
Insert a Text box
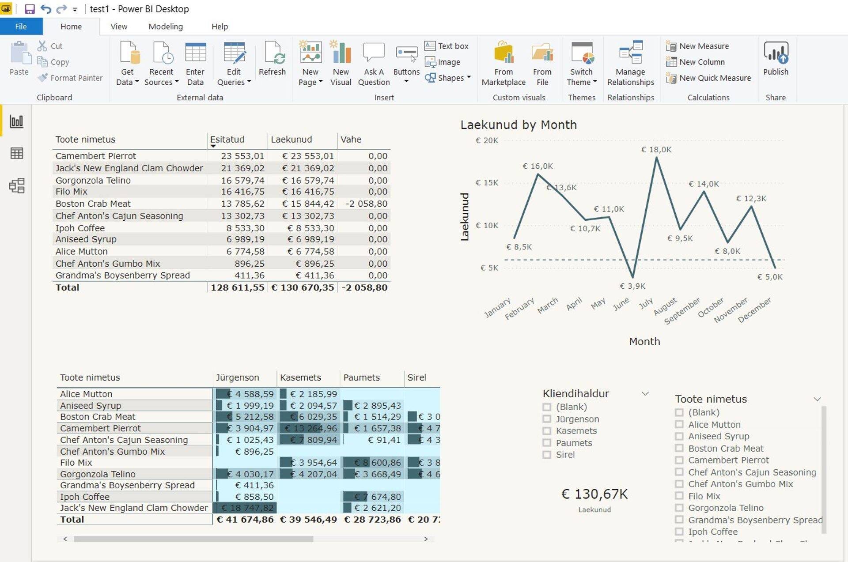pos(447,46)
